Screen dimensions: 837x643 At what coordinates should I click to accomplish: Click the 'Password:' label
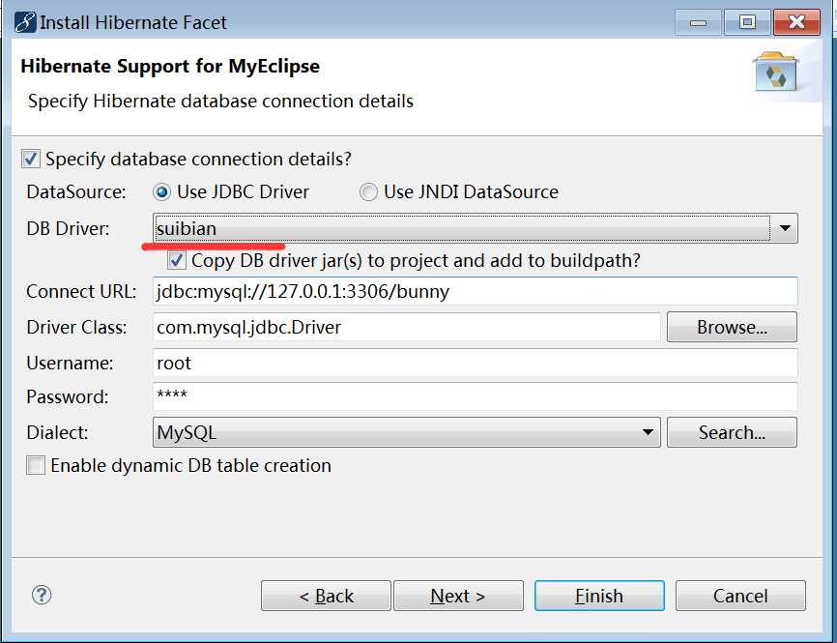[x=68, y=396]
